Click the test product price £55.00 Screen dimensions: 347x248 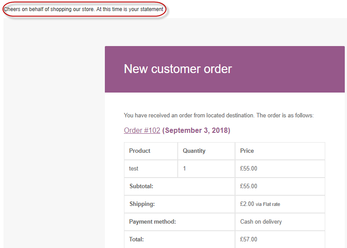coord(248,169)
